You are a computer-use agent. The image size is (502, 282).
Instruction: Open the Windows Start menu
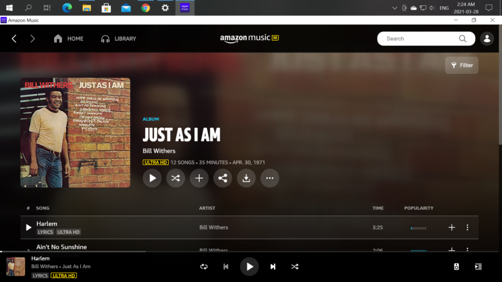point(9,8)
